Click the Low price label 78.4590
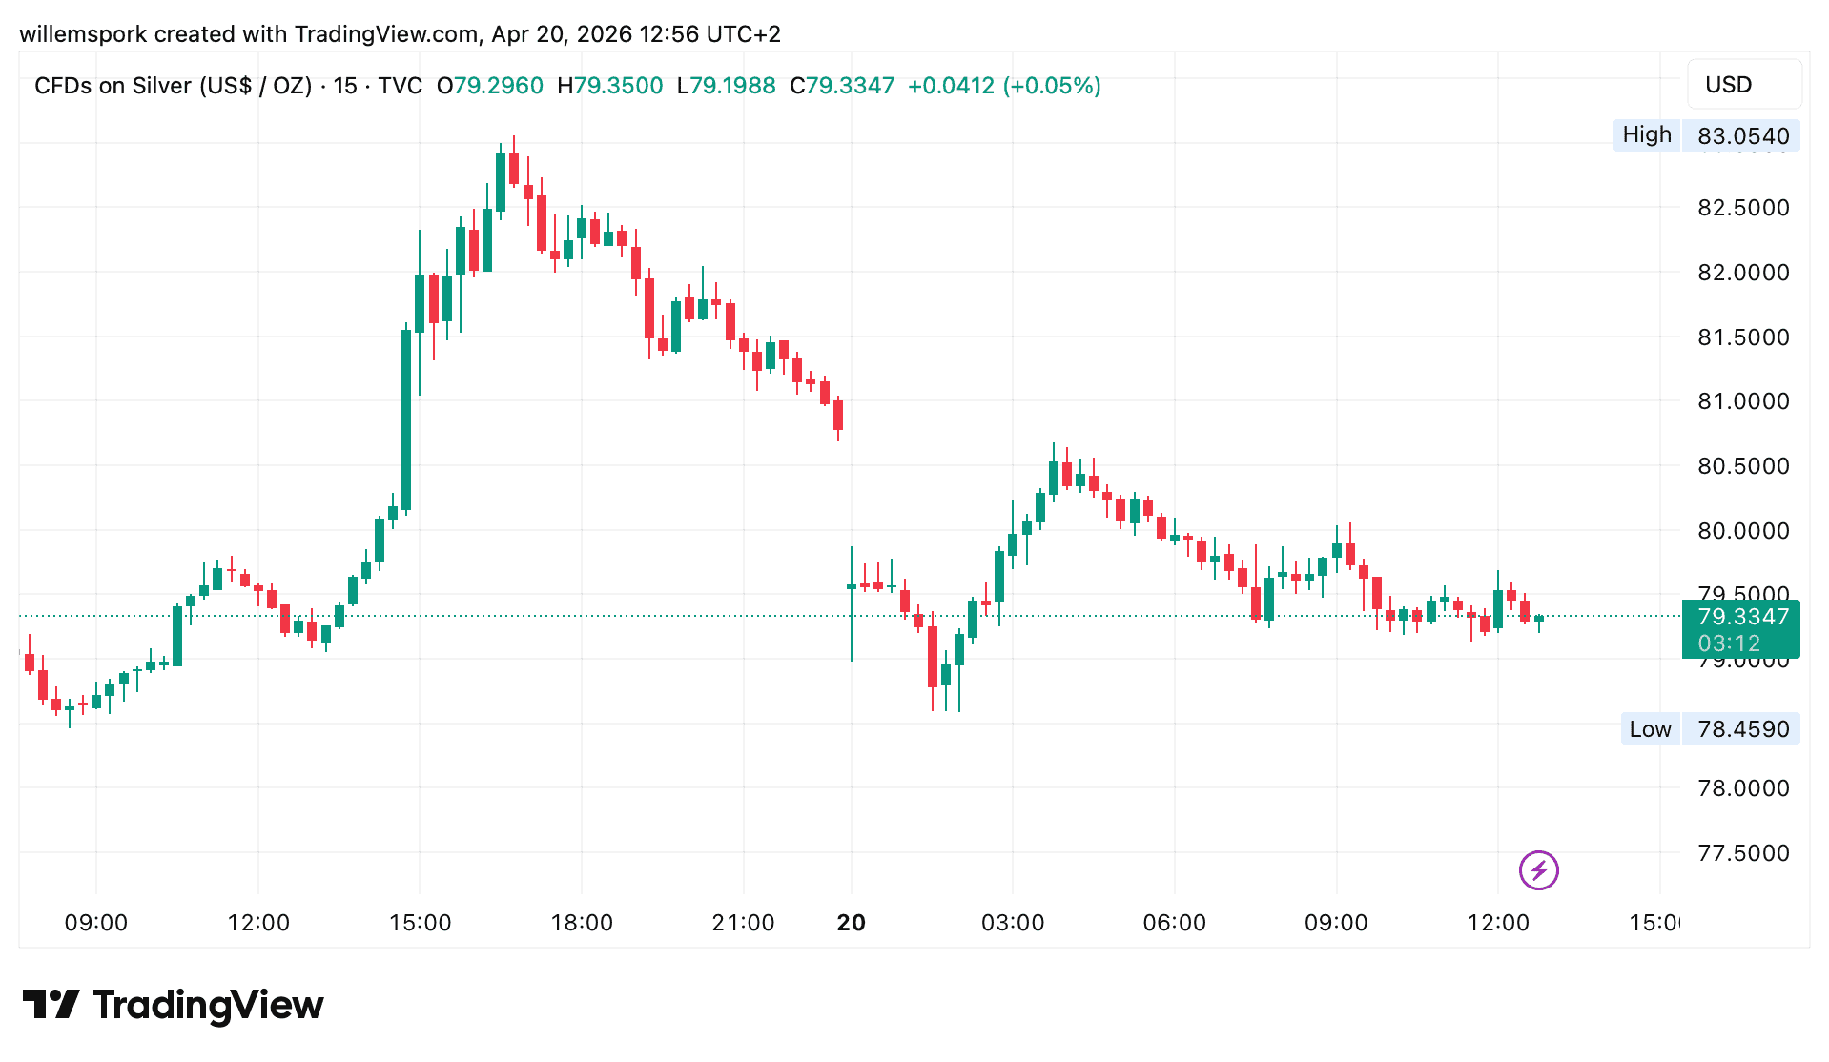The width and height of the screenshot is (1829, 1062). 1742,729
